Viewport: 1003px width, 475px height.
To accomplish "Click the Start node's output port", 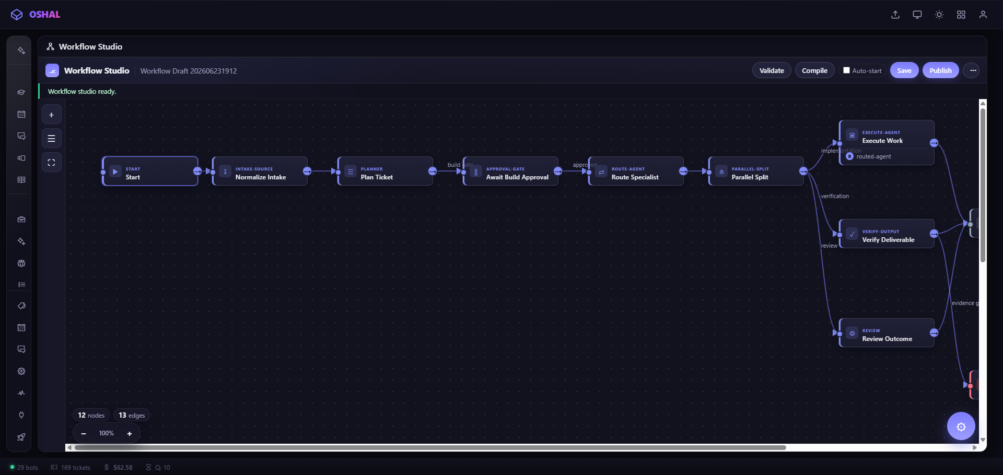I will pos(197,171).
